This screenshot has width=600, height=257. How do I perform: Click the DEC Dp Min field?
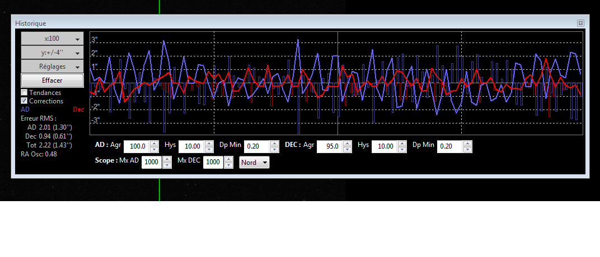point(450,146)
